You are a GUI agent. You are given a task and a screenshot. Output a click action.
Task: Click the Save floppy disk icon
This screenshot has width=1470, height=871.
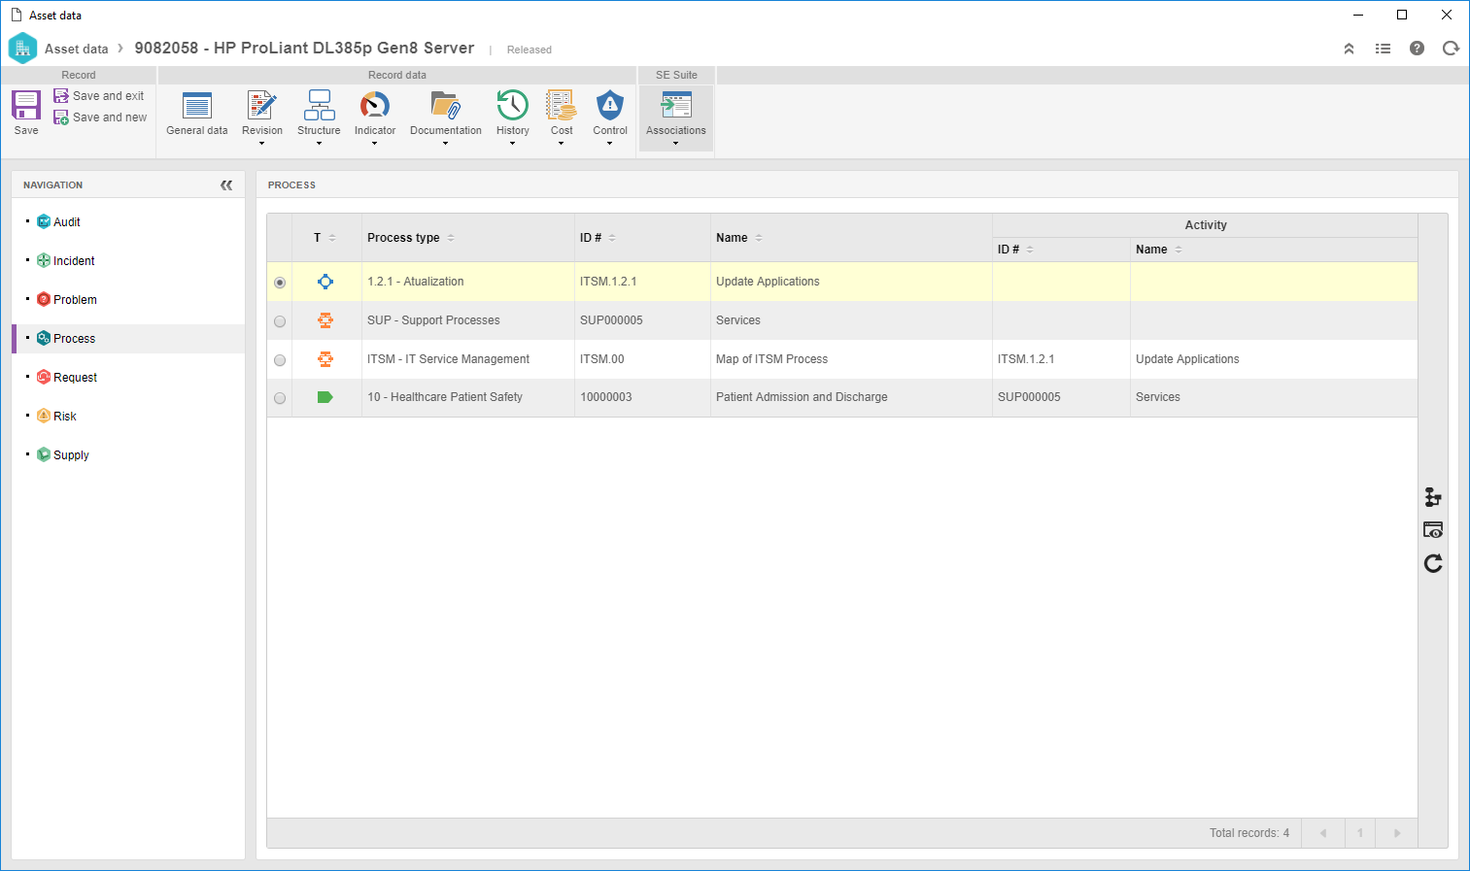[26, 105]
